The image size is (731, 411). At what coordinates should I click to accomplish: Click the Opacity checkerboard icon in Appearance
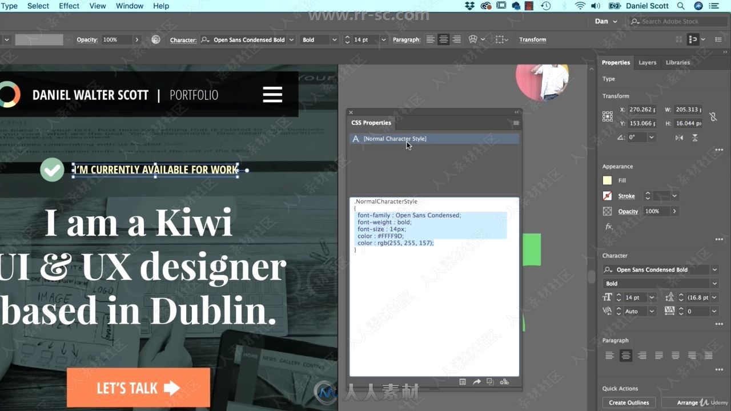click(608, 211)
